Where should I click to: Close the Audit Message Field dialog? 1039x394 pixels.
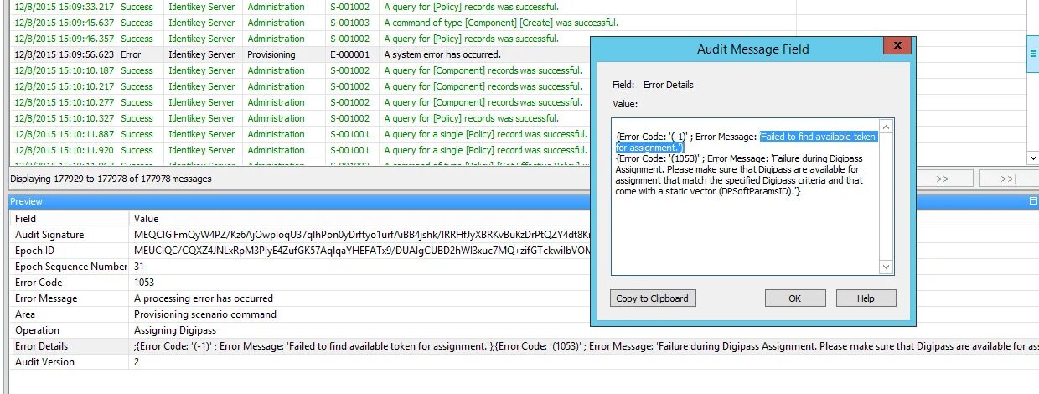897,46
